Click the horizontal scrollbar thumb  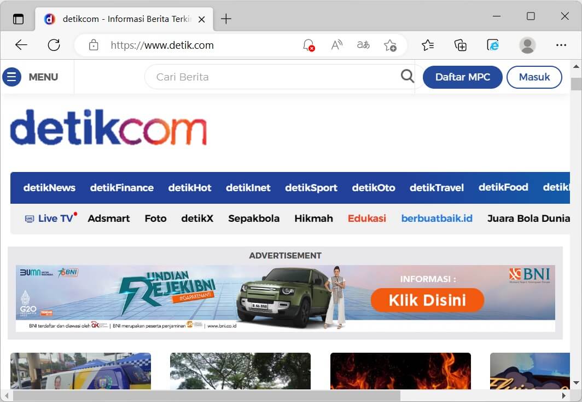207,395
